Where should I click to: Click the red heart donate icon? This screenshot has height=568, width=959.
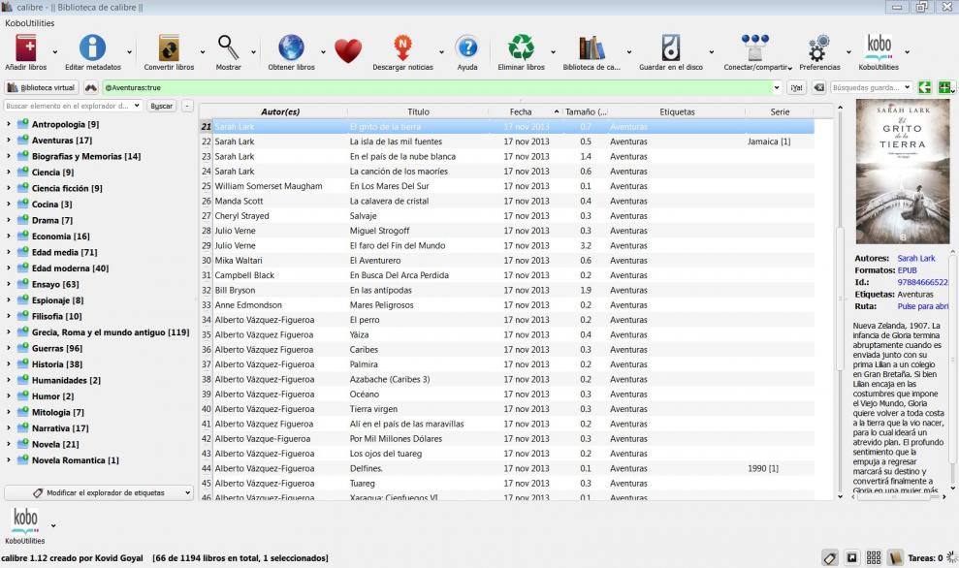[347, 50]
